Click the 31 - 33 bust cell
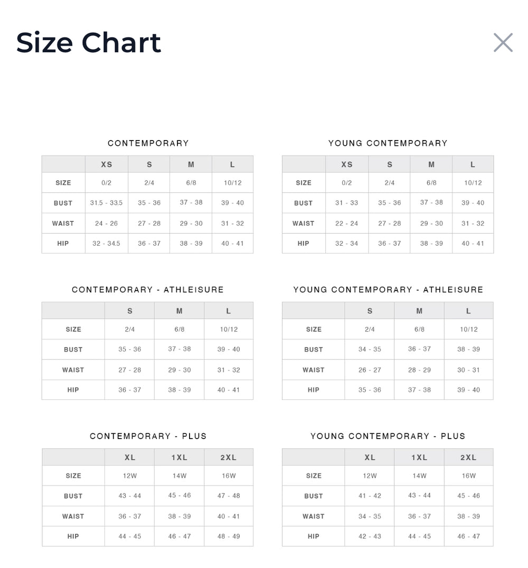Image resolution: width=528 pixels, height=568 pixels. [x=346, y=203]
